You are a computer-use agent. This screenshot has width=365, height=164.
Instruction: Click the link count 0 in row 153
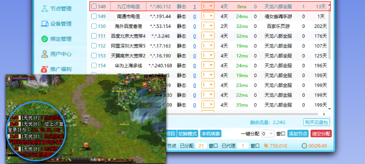click(195, 56)
